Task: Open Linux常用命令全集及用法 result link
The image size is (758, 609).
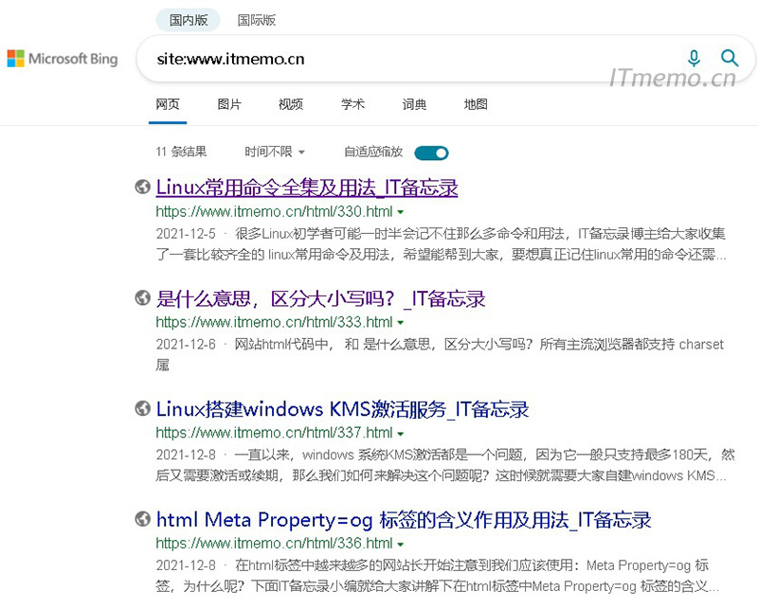Action: pyautogui.click(x=307, y=188)
